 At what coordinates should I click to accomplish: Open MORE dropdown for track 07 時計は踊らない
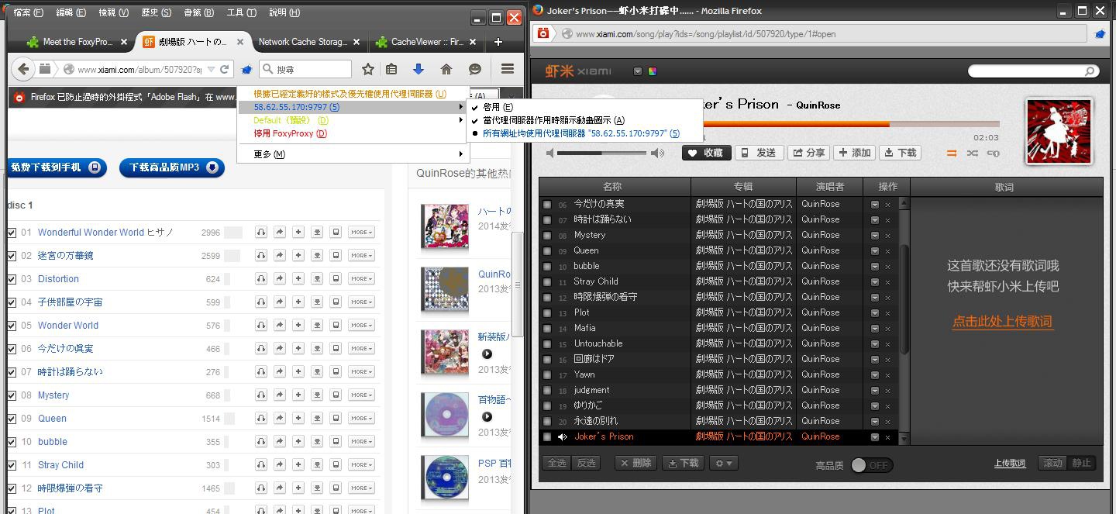(x=361, y=371)
